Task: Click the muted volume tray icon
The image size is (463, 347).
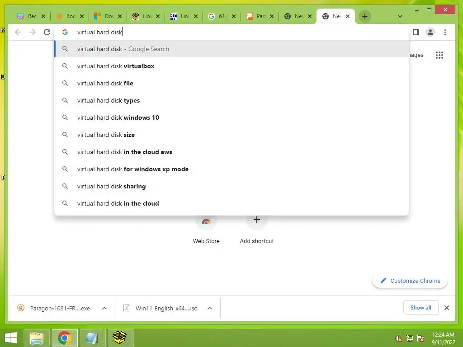Action: coord(398,338)
